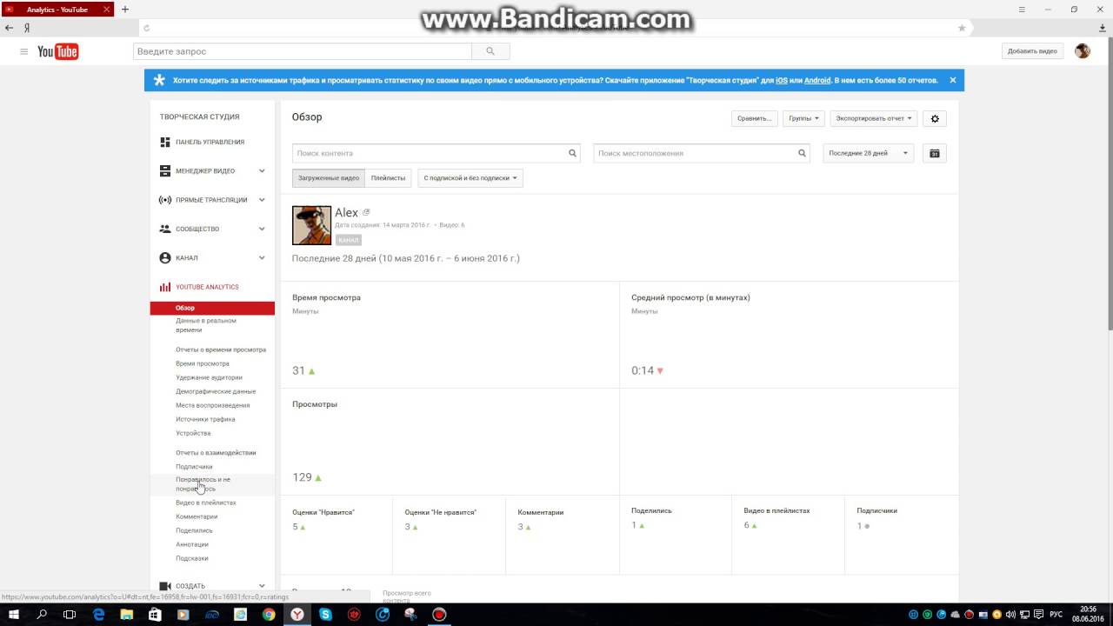This screenshot has height=626, width=1113.
Task: Bookmark page with the star icon
Action: 962,28
